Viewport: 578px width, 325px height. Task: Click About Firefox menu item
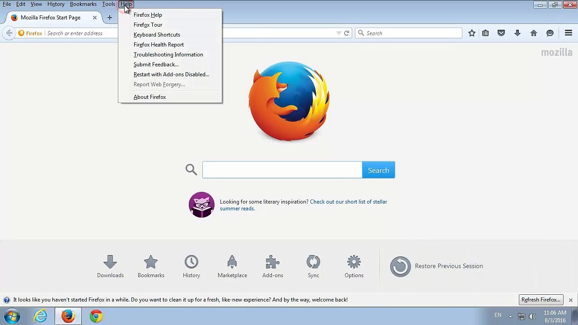click(170, 97)
